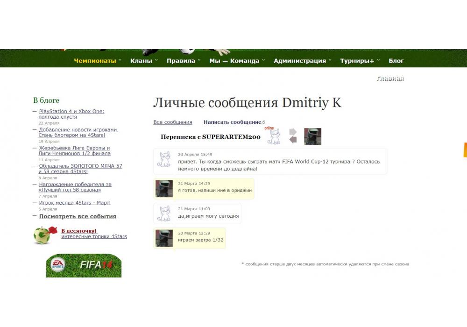Expand dropdown arrow next to Кланы

[x=156, y=60]
